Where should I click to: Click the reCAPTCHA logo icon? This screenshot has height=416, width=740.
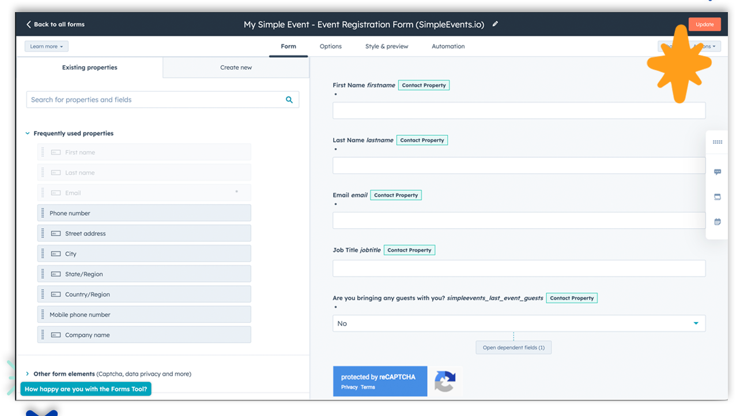click(x=445, y=381)
